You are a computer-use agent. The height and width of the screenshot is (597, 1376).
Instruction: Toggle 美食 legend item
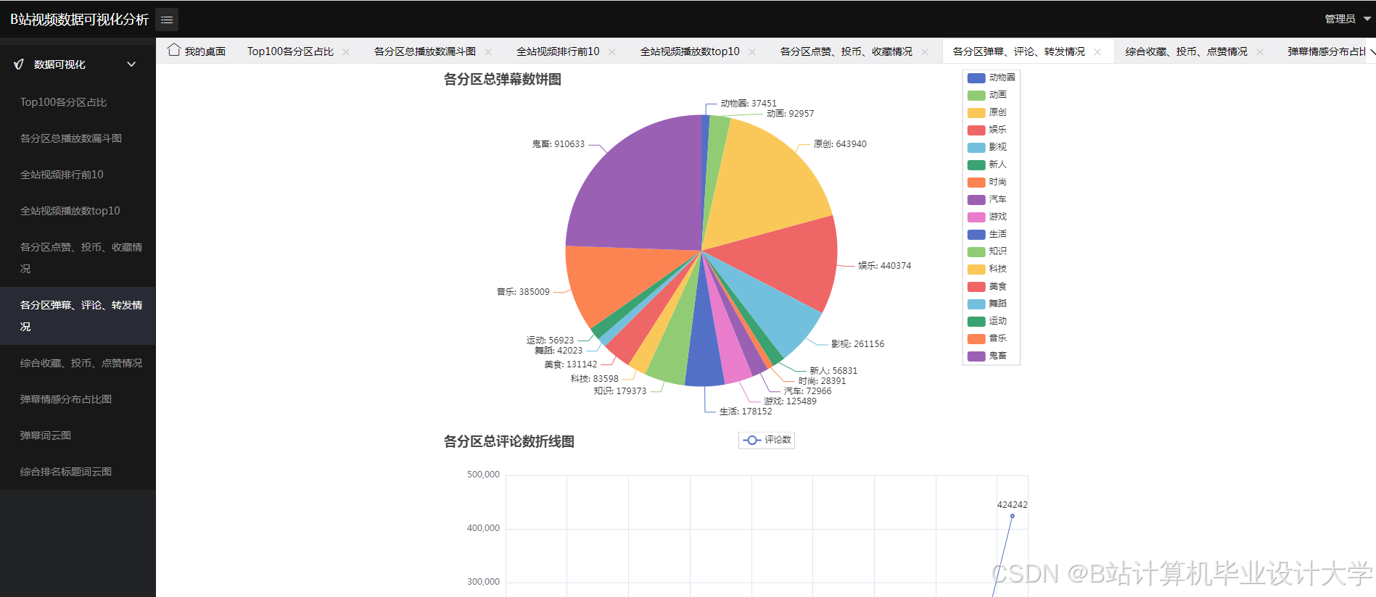pos(987,286)
